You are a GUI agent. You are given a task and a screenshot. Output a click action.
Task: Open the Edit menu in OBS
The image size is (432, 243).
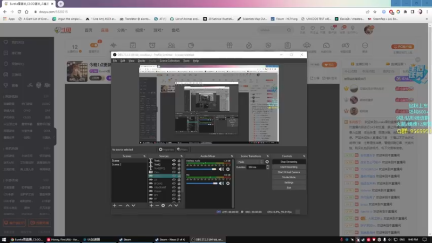click(123, 60)
